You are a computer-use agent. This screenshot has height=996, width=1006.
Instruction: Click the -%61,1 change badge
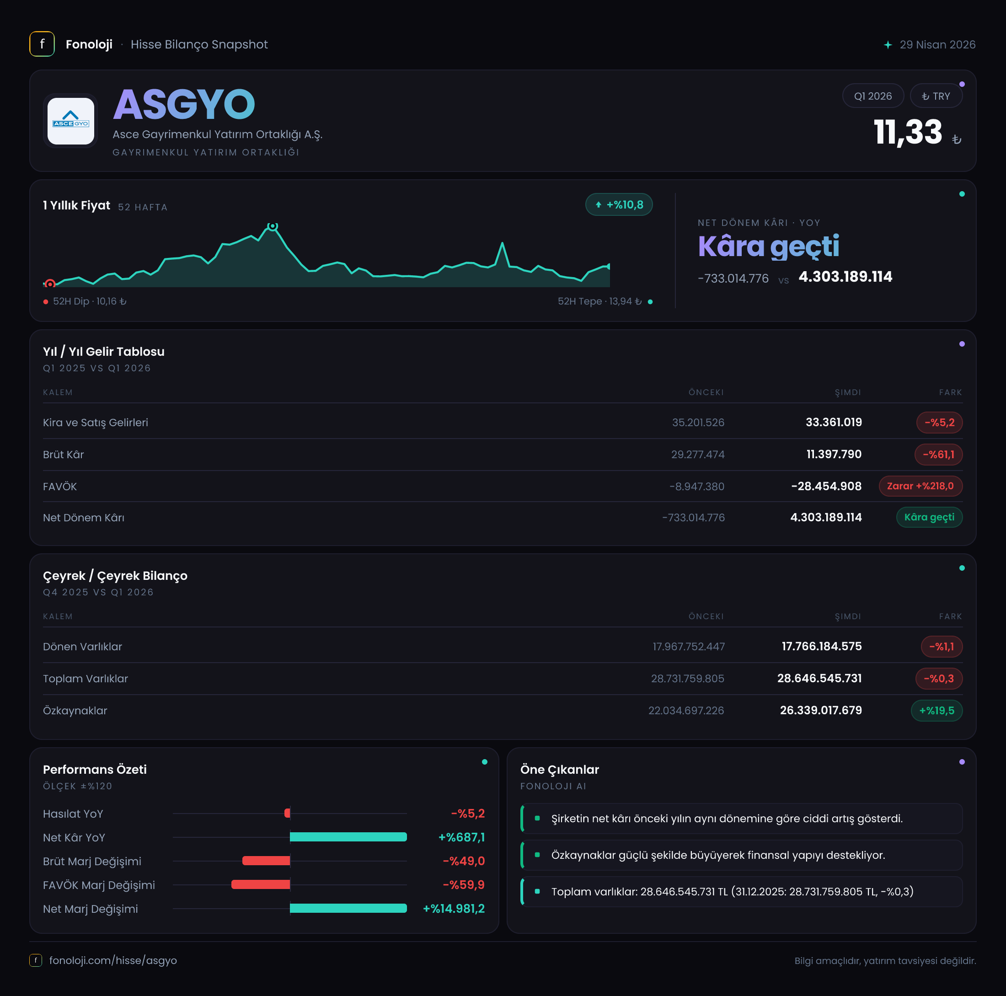click(938, 455)
